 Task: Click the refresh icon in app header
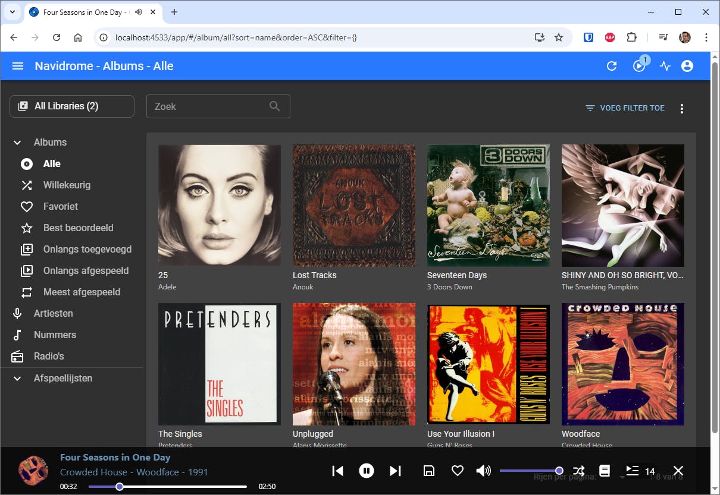(x=612, y=66)
